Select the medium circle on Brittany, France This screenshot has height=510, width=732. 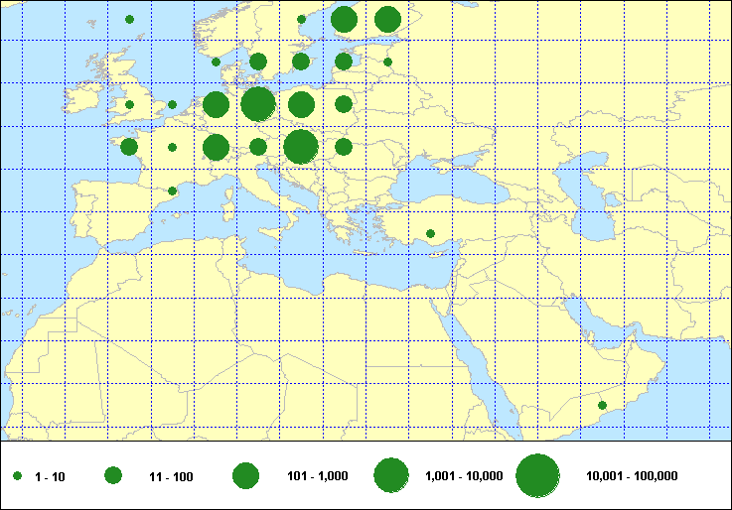[x=129, y=147]
